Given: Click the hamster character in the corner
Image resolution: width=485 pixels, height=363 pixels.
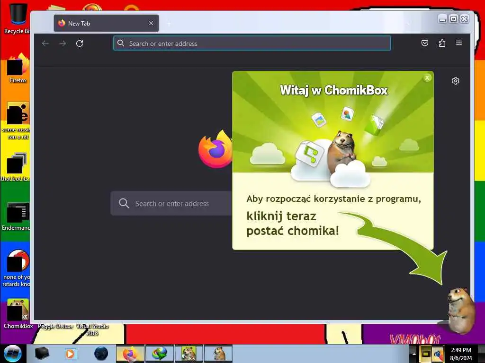Looking at the screenshot, I should pos(460,310).
